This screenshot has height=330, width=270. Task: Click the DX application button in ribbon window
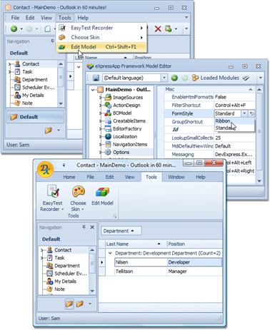click(x=45, y=169)
